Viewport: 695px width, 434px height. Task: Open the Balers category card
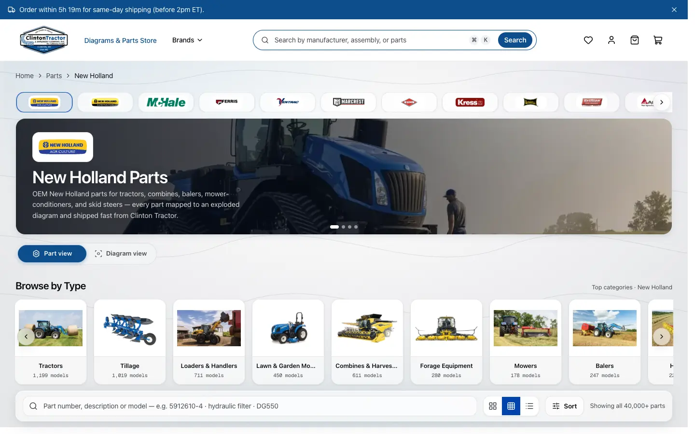click(605, 342)
